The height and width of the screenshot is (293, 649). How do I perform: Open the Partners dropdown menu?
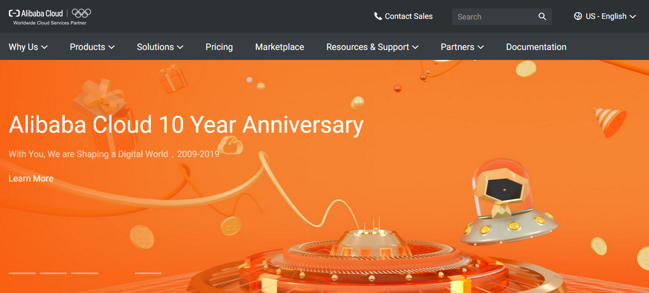[462, 47]
